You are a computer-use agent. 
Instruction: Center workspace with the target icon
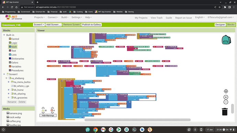coord(226,91)
